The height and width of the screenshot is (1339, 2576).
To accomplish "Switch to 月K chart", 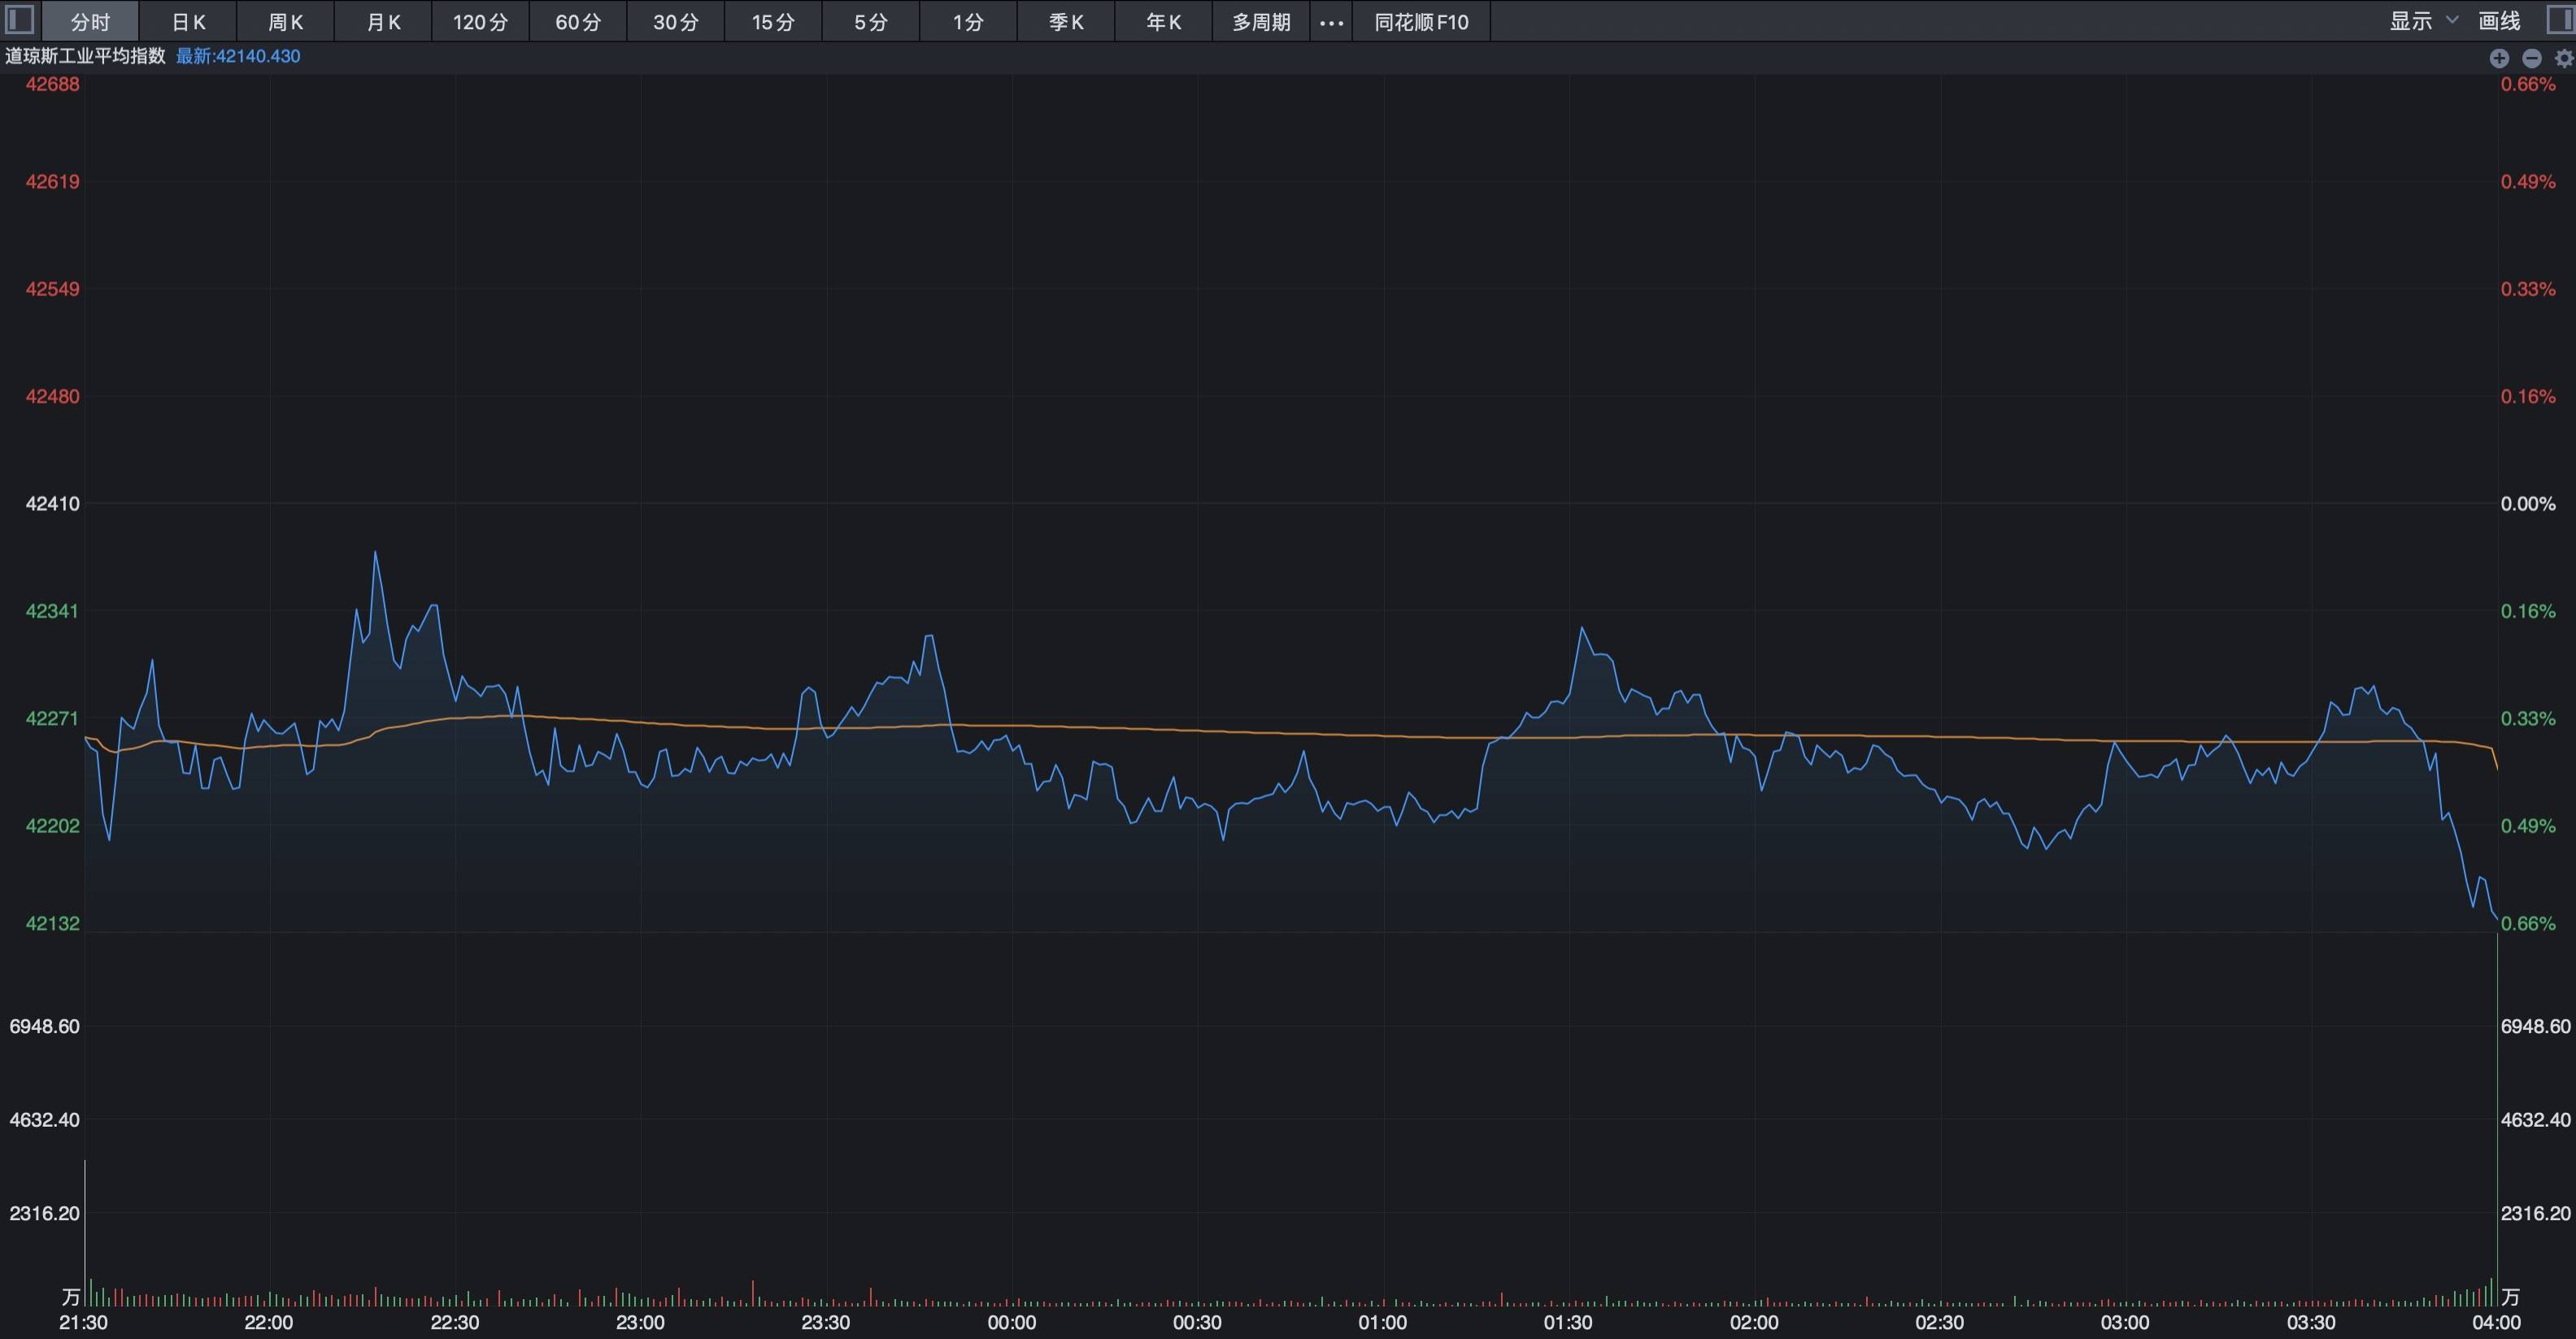I will coord(383,22).
